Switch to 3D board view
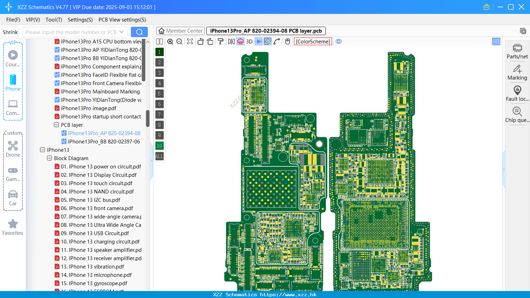Screen dimensions: 530x298 pyautogui.click(x=249, y=41)
